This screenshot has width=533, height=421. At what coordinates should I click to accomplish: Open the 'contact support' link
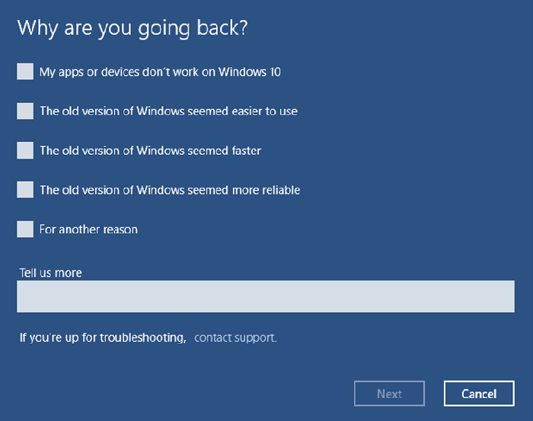point(235,337)
